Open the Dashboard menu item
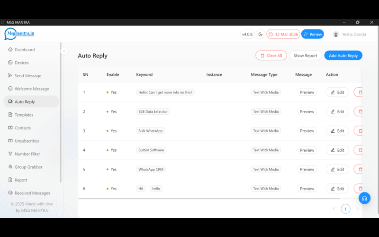Image resolution: width=379 pixels, height=237 pixels. 24,50
